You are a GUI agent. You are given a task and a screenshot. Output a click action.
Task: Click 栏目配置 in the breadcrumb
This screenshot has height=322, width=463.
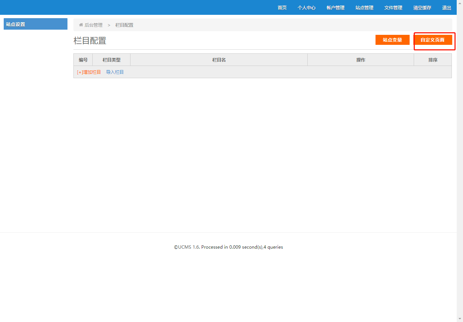(124, 25)
